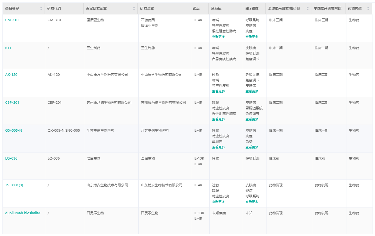Viewport: 375px width, 236px height.
Task: Sort by 首家研发企业 using sort arrows
Action: (x=134, y=9)
